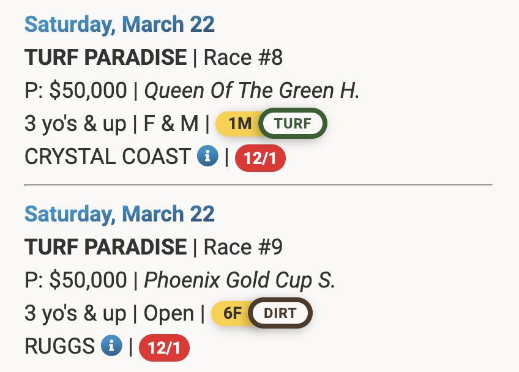This screenshot has height=372, width=519.
Task: Click the red 12/1 odds badge for CRYSTAL COAST
Action: tap(260, 158)
